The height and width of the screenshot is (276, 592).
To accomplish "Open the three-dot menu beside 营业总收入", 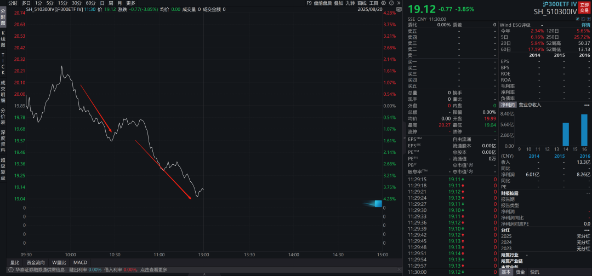I will click(x=587, y=105).
